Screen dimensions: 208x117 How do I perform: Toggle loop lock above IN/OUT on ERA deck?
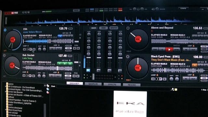click(59, 45)
